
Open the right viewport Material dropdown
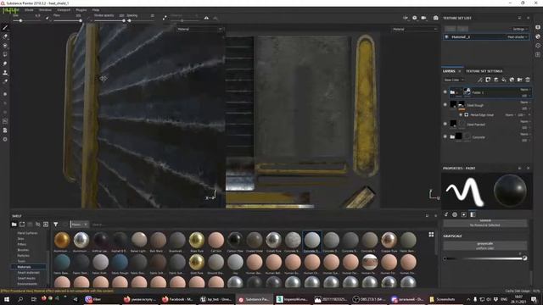(x=415, y=30)
